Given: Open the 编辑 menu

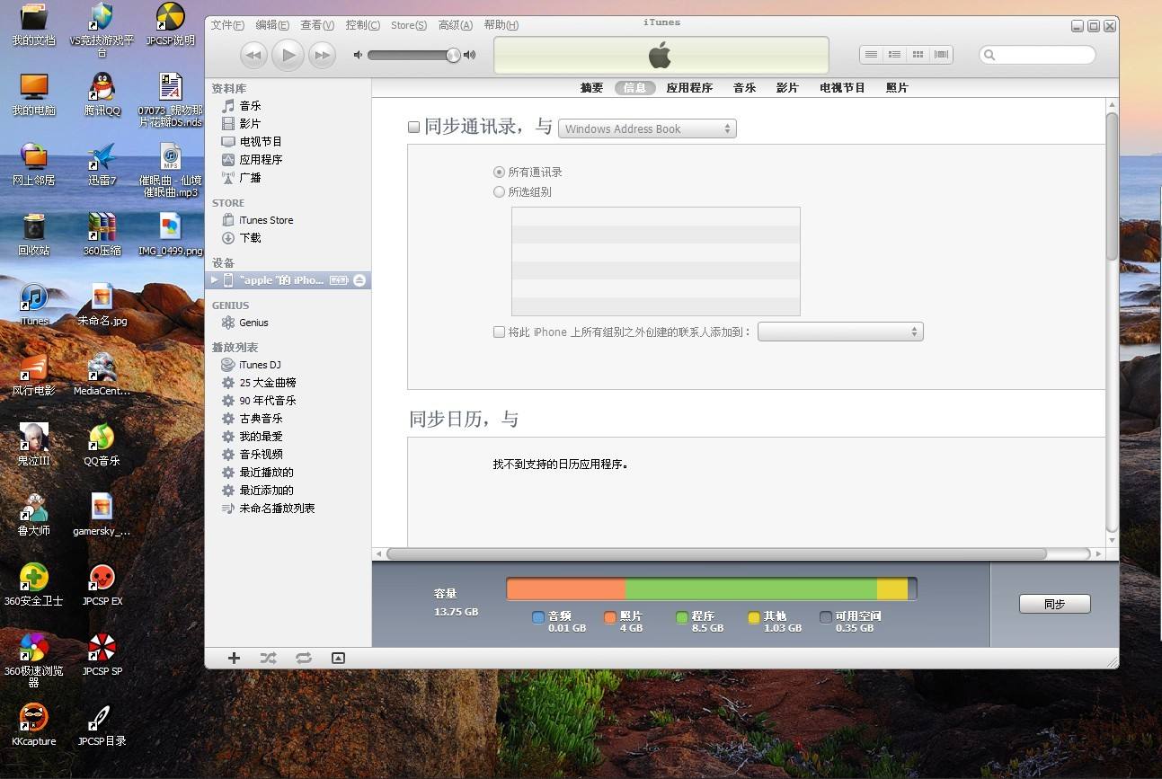Looking at the screenshot, I should point(272,25).
